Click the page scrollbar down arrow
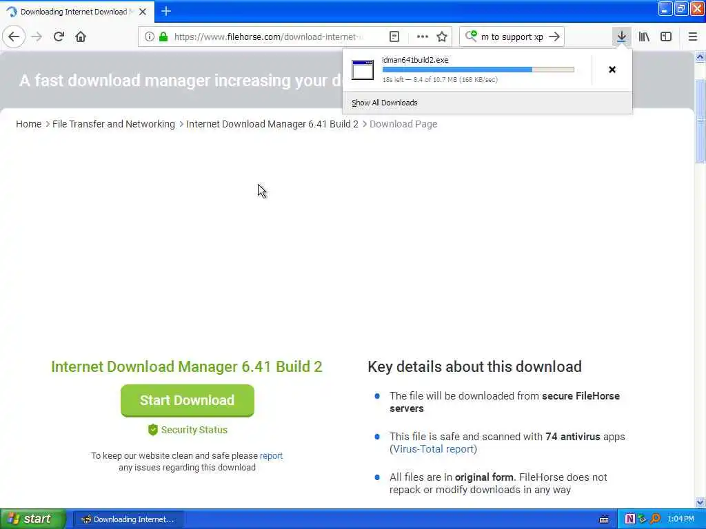Image resolution: width=706 pixels, height=529 pixels. point(700,502)
